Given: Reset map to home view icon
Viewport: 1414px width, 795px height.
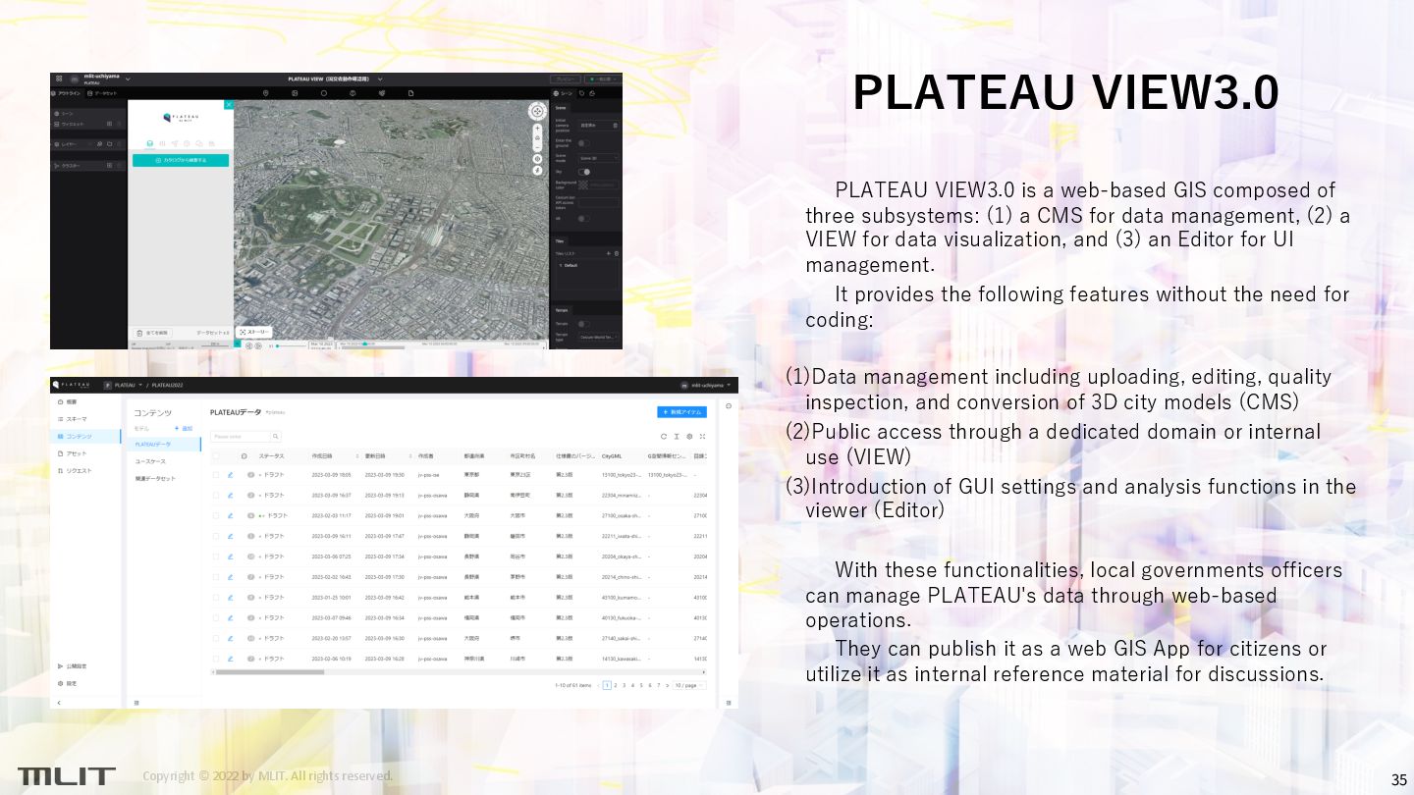Looking at the screenshot, I should coord(538,137).
